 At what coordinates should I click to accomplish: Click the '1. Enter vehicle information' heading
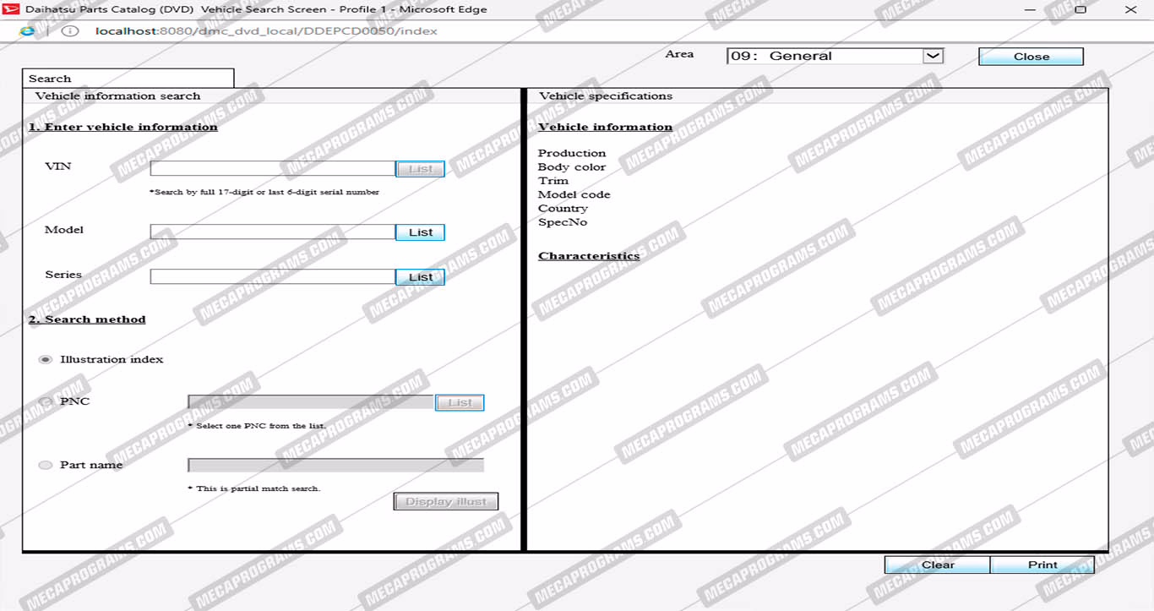pos(123,127)
